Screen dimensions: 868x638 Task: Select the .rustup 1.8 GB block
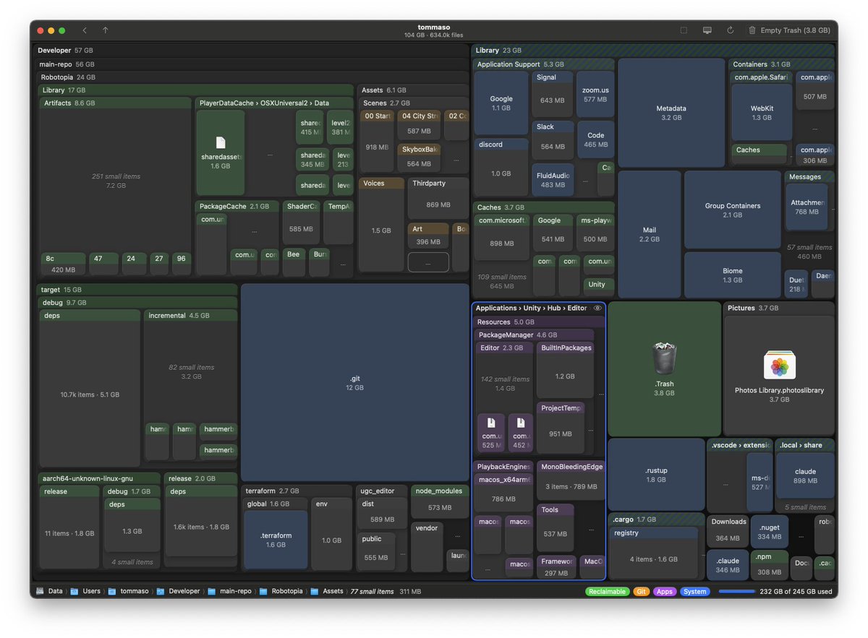[x=656, y=475]
